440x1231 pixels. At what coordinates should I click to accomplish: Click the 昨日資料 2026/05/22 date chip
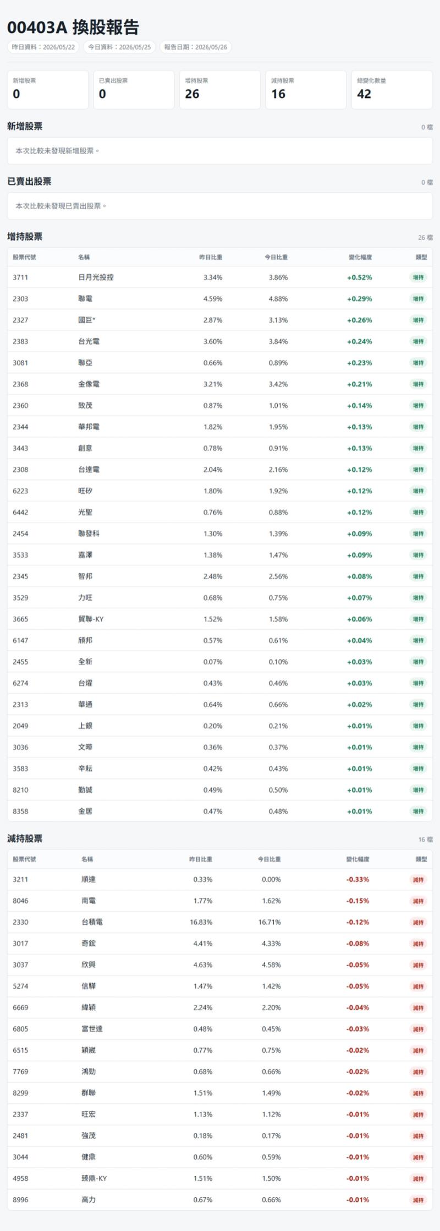click(43, 47)
